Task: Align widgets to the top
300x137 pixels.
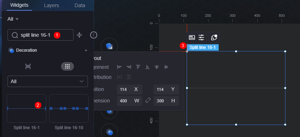Action: (x=138, y=67)
